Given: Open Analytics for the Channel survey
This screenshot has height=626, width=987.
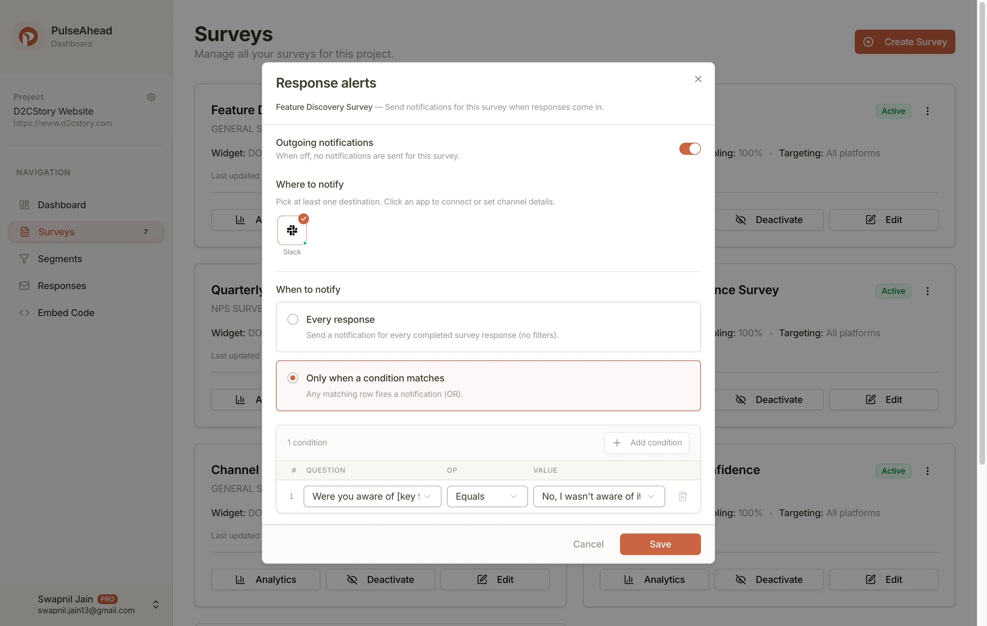Looking at the screenshot, I should click(265, 579).
